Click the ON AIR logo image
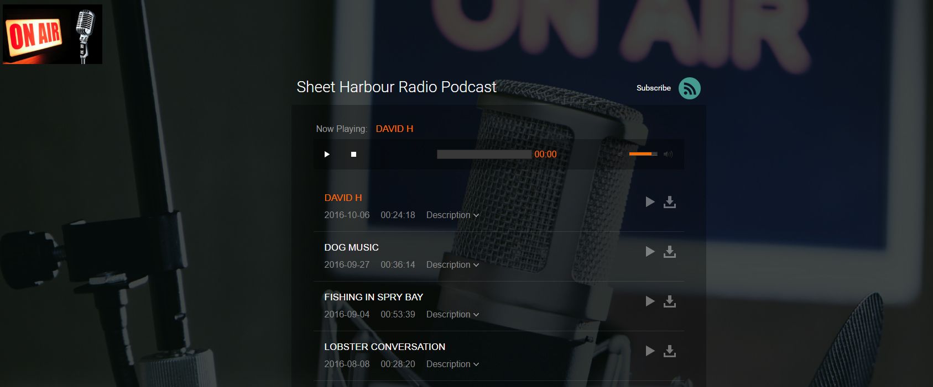Viewport: 933px width, 387px height. pyautogui.click(x=53, y=34)
